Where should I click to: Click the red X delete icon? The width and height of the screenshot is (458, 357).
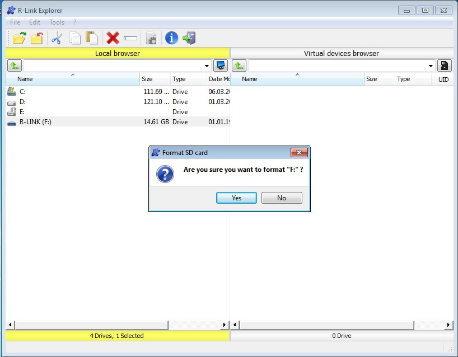113,38
